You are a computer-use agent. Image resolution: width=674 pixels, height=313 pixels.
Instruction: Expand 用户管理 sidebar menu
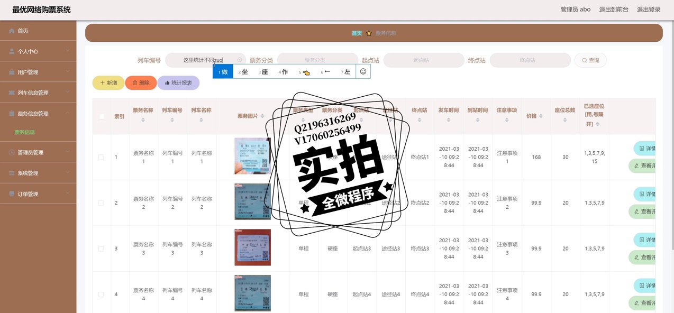point(38,72)
